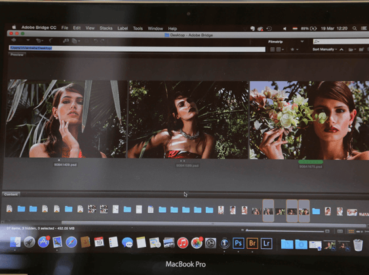This screenshot has height=275, width=369.
Task: Rotate image counterclockwise using toolbar icon
Action: (96, 41)
